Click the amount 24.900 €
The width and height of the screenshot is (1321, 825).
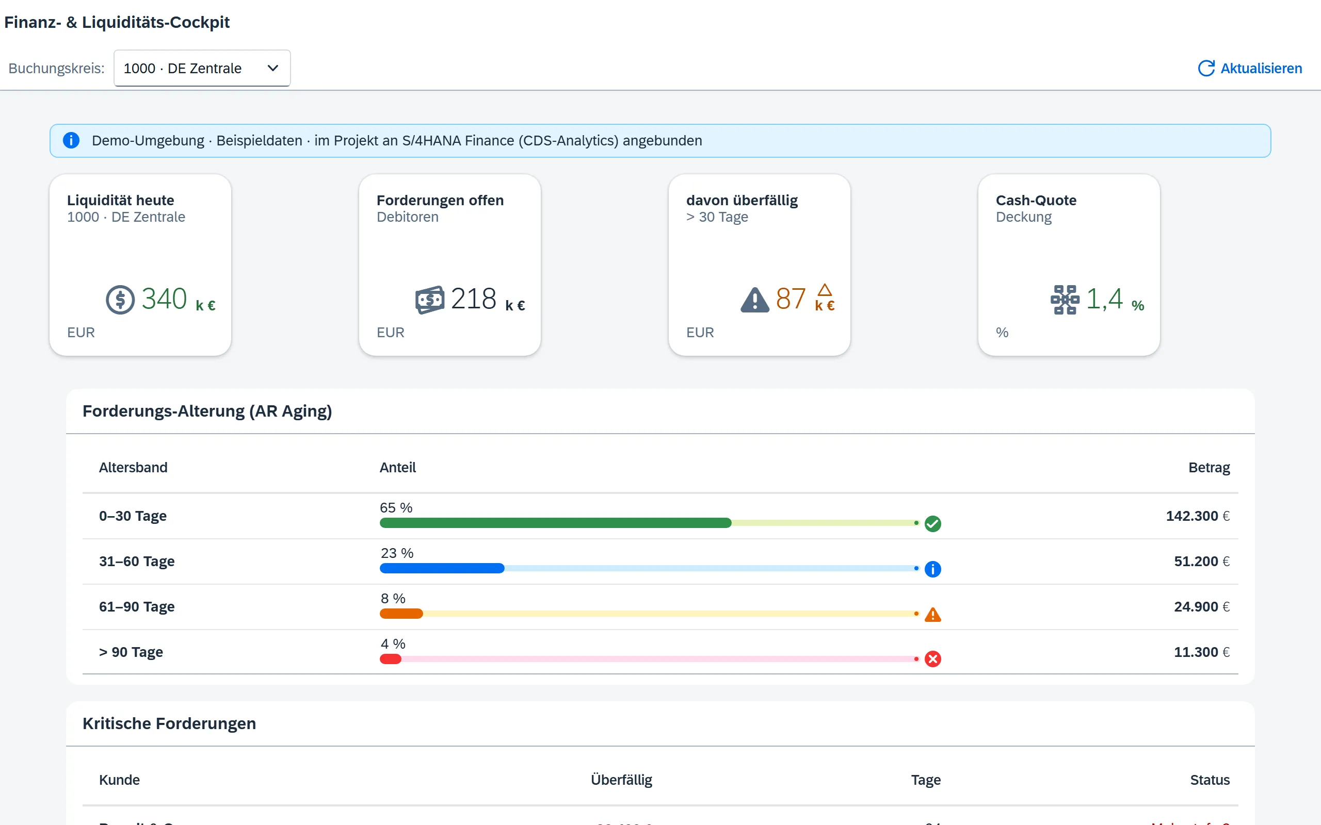(1201, 606)
